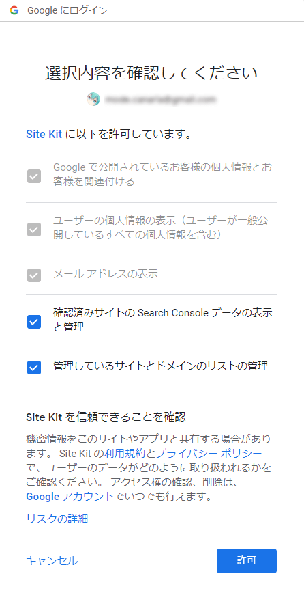The image size is (304, 591).
Task: Uncheck the サイトとドメインのリストの管理 checkbox
Action: (34, 367)
